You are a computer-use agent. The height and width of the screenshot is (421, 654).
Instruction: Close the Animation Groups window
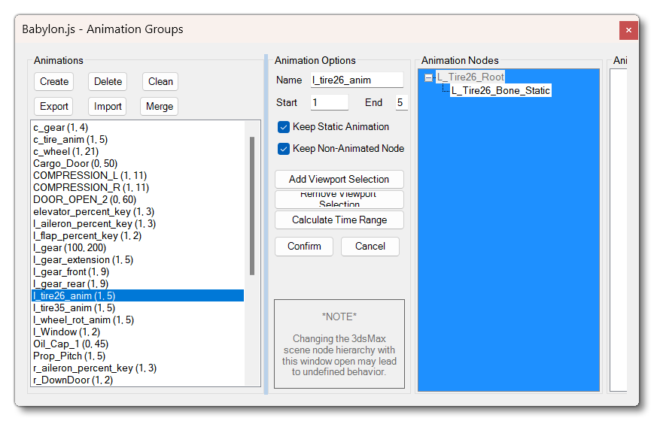click(628, 30)
